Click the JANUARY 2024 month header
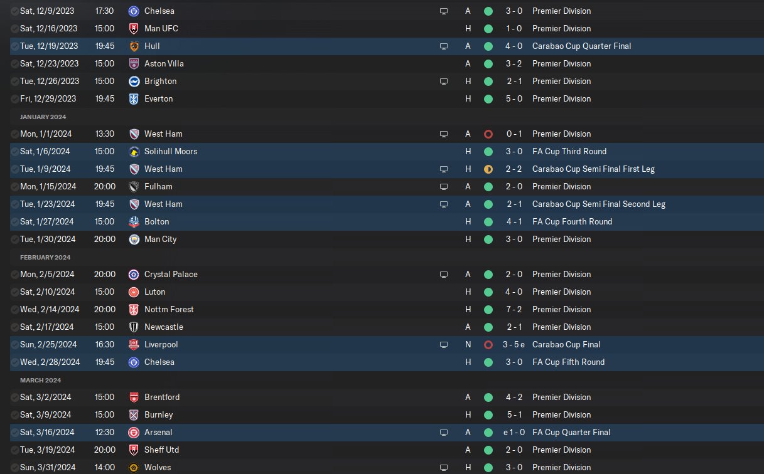The image size is (764, 474). coord(43,117)
